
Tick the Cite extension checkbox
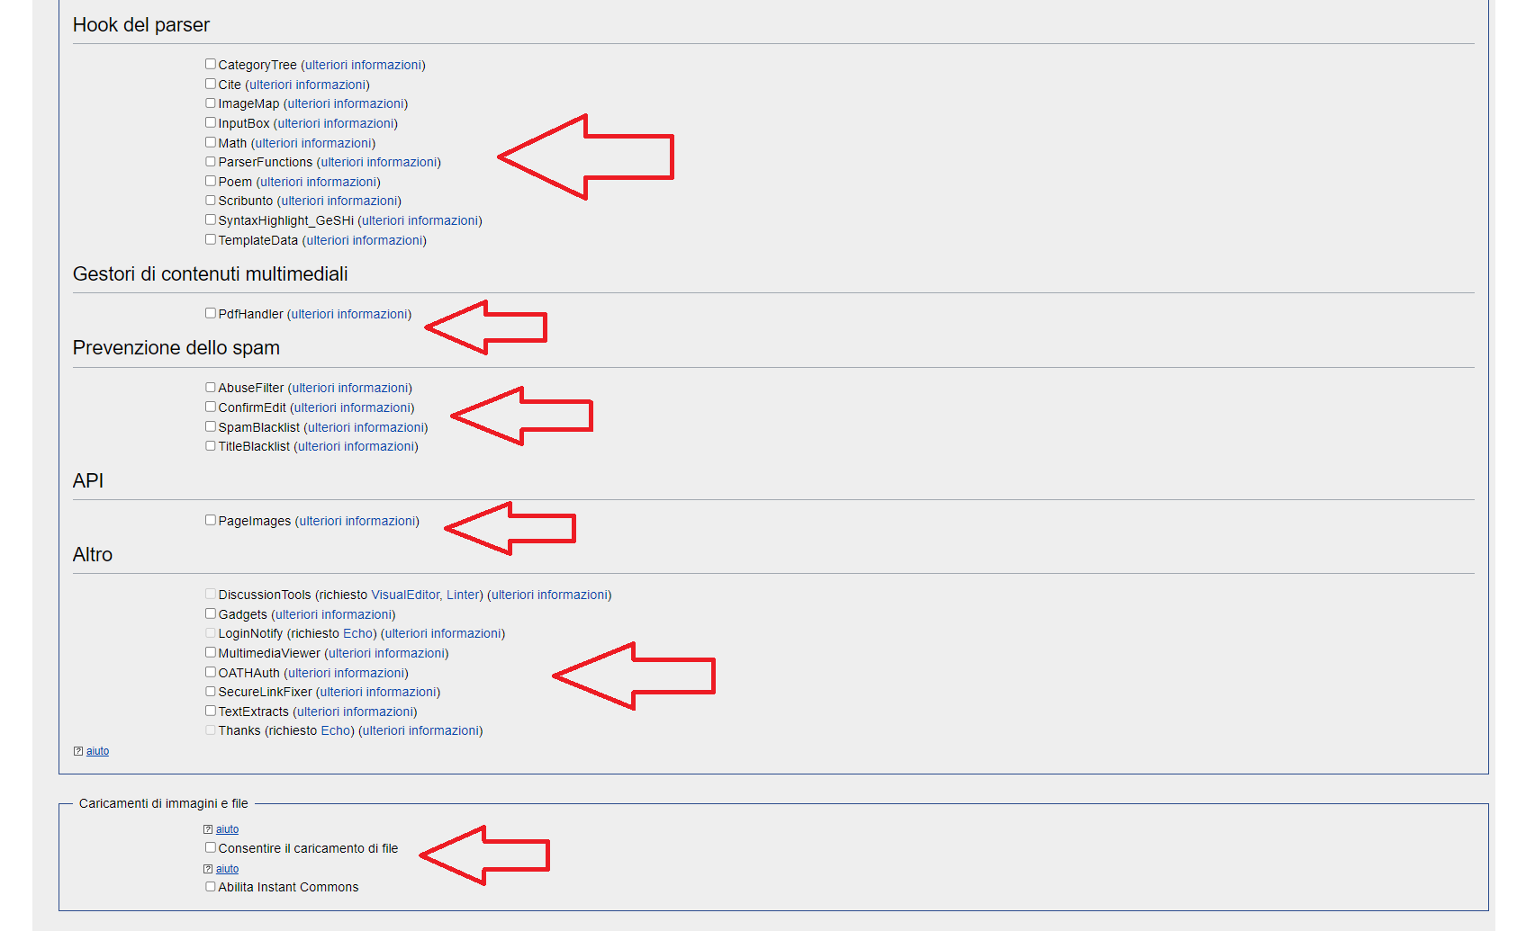pos(210,85)
